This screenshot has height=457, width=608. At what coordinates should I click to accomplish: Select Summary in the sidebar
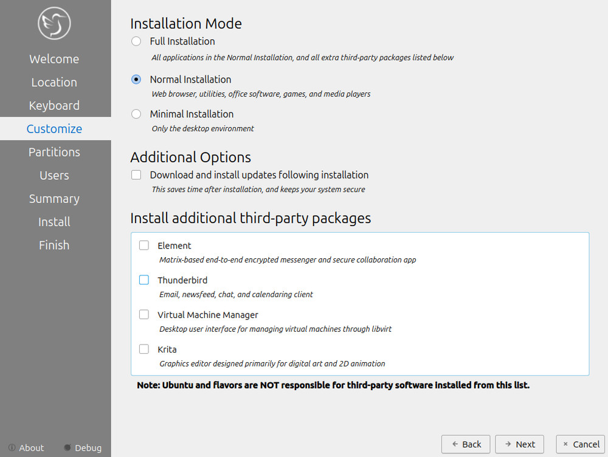54,199
